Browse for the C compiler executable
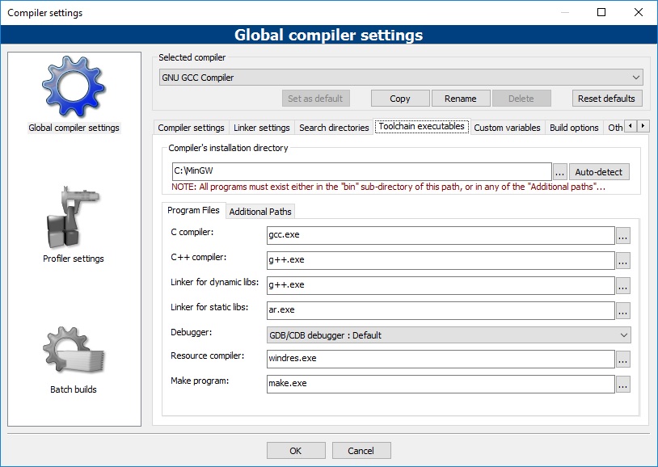Screen dimensions: 658x467 click(x=622, y=235)
